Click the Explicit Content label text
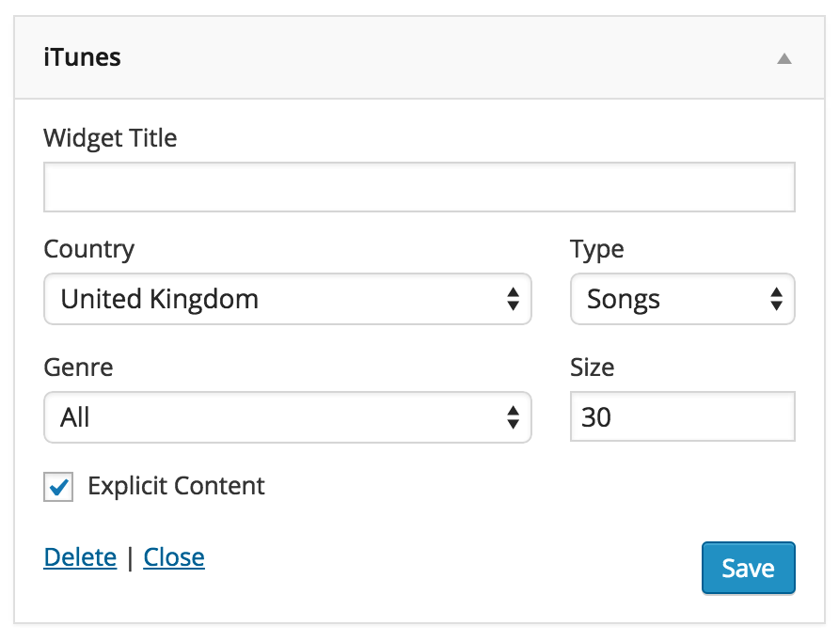Viewport: 839px width, 641px height. click(x=176, y=487)
